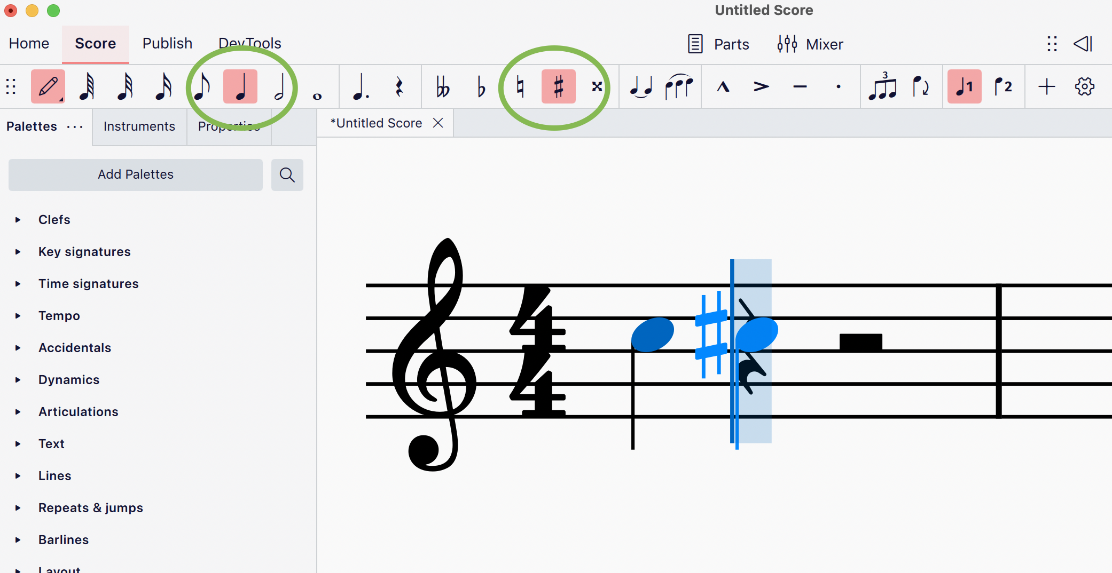Toggle the natural accidental

tap(519, 86)
